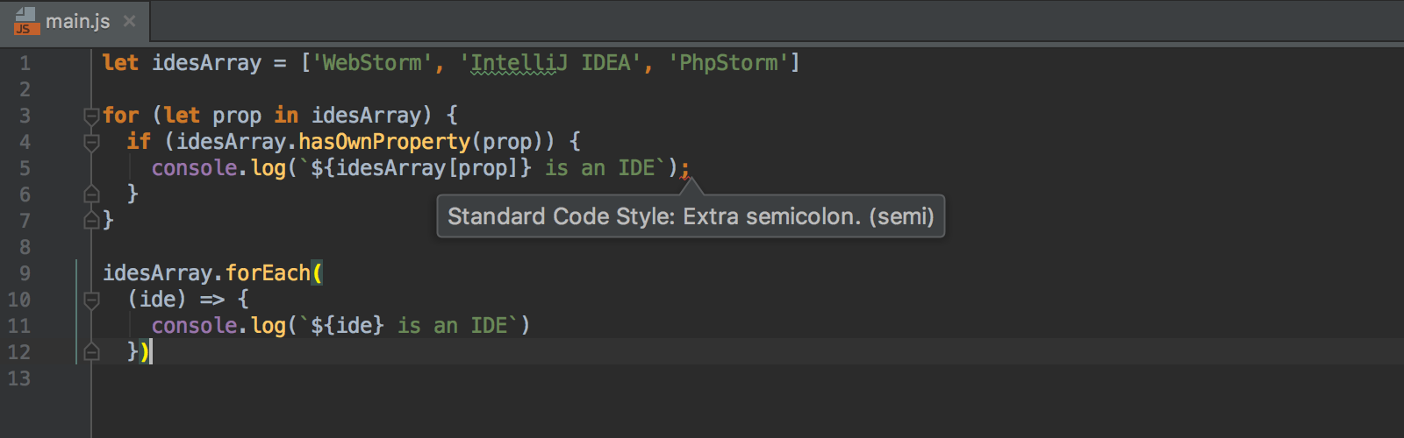Click line number 9 in the gutter
Viewport: 1404px width, 438px height.
point(25,273)
